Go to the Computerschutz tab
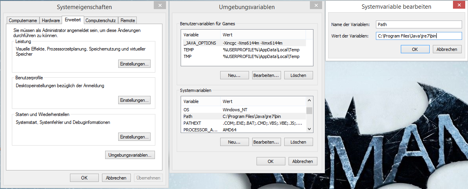Screen dimensions: 468x189 pos(100,21)
